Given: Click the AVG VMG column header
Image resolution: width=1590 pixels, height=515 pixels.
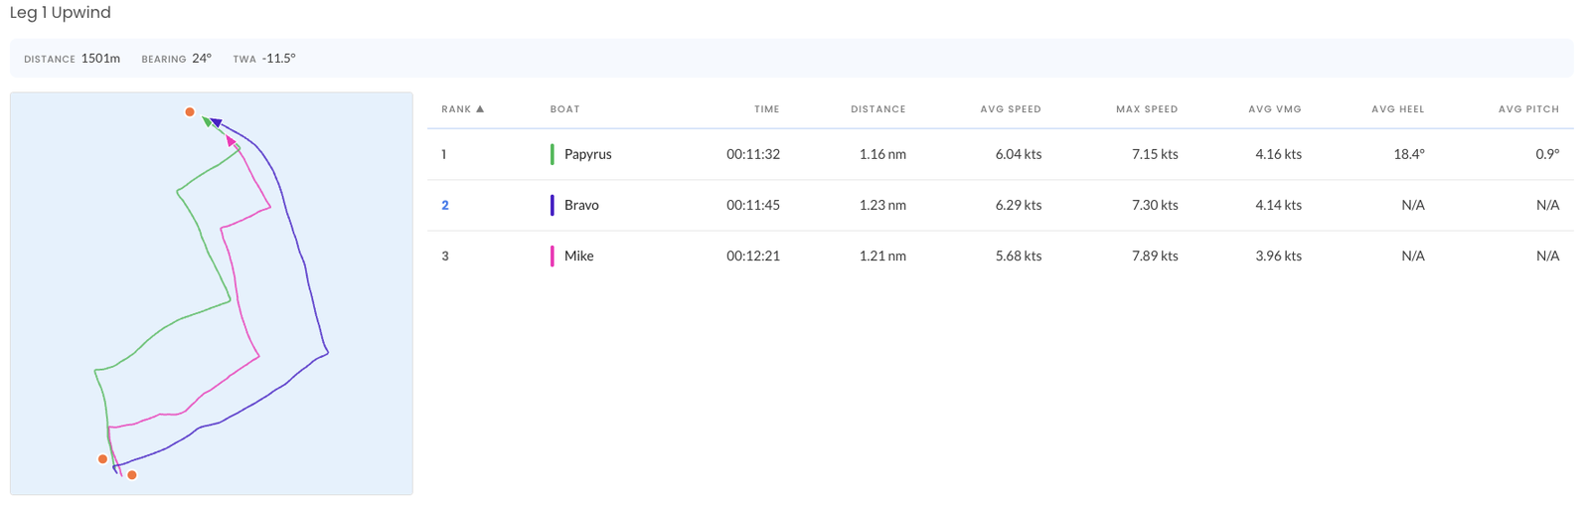Looking at the screenshot, I should click(1274, 109).
